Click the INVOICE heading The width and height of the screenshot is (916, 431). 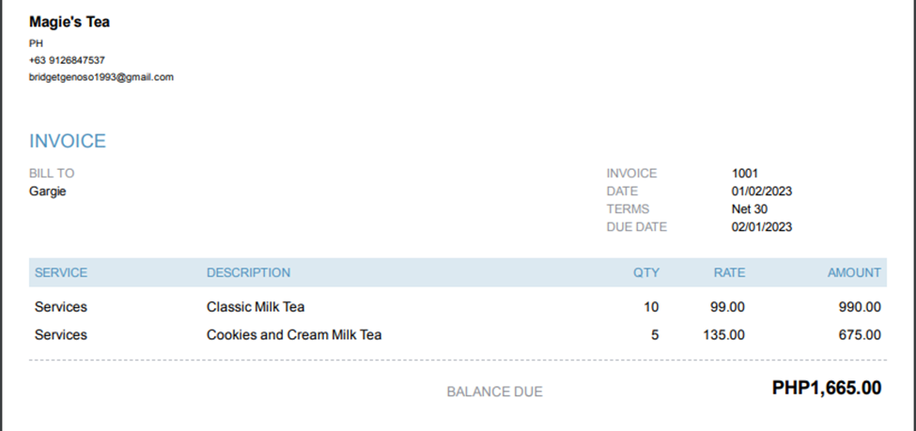tap(68, 142)
